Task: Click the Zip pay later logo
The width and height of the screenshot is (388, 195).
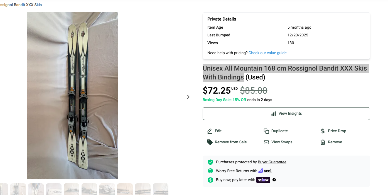Action: pyautogui.click(x=263, y=180)
